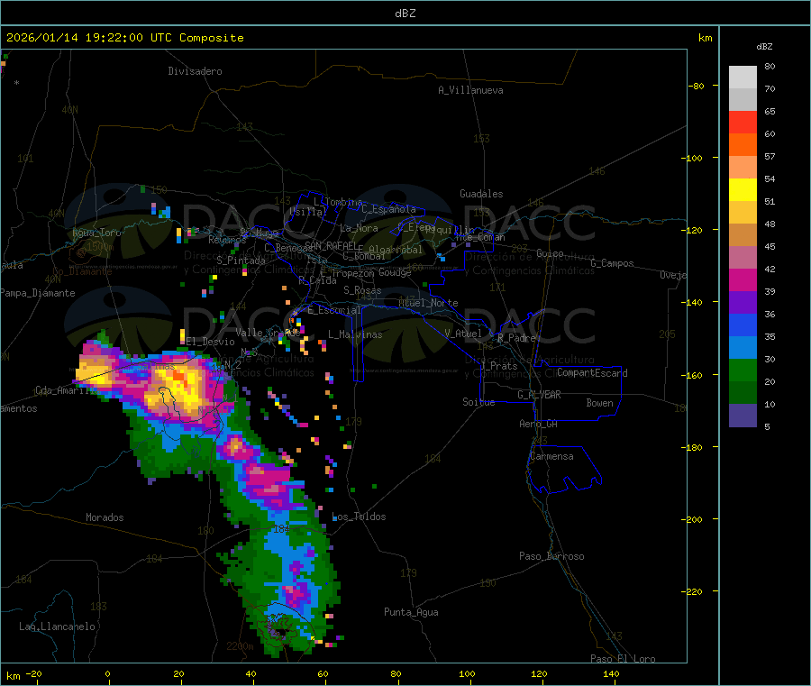This screenshot has height=686, width=811.
Task: Click the Bowen location label
Action: (x=600, y=403)
